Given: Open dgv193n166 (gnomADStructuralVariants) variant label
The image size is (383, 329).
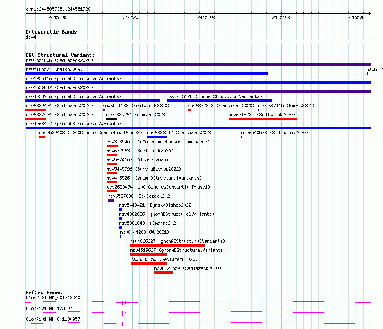Looking at the screenshot, I should point(74,78).
